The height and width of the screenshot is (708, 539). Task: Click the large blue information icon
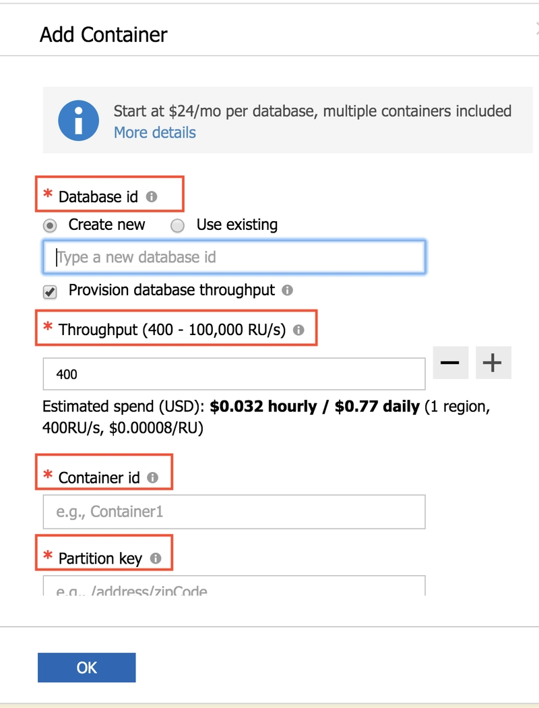[x=78, y=121]
